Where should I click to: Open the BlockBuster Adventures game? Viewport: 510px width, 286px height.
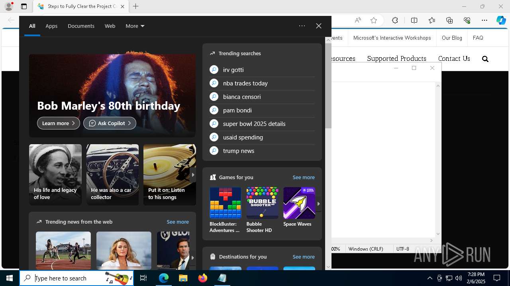pos(226,210)
